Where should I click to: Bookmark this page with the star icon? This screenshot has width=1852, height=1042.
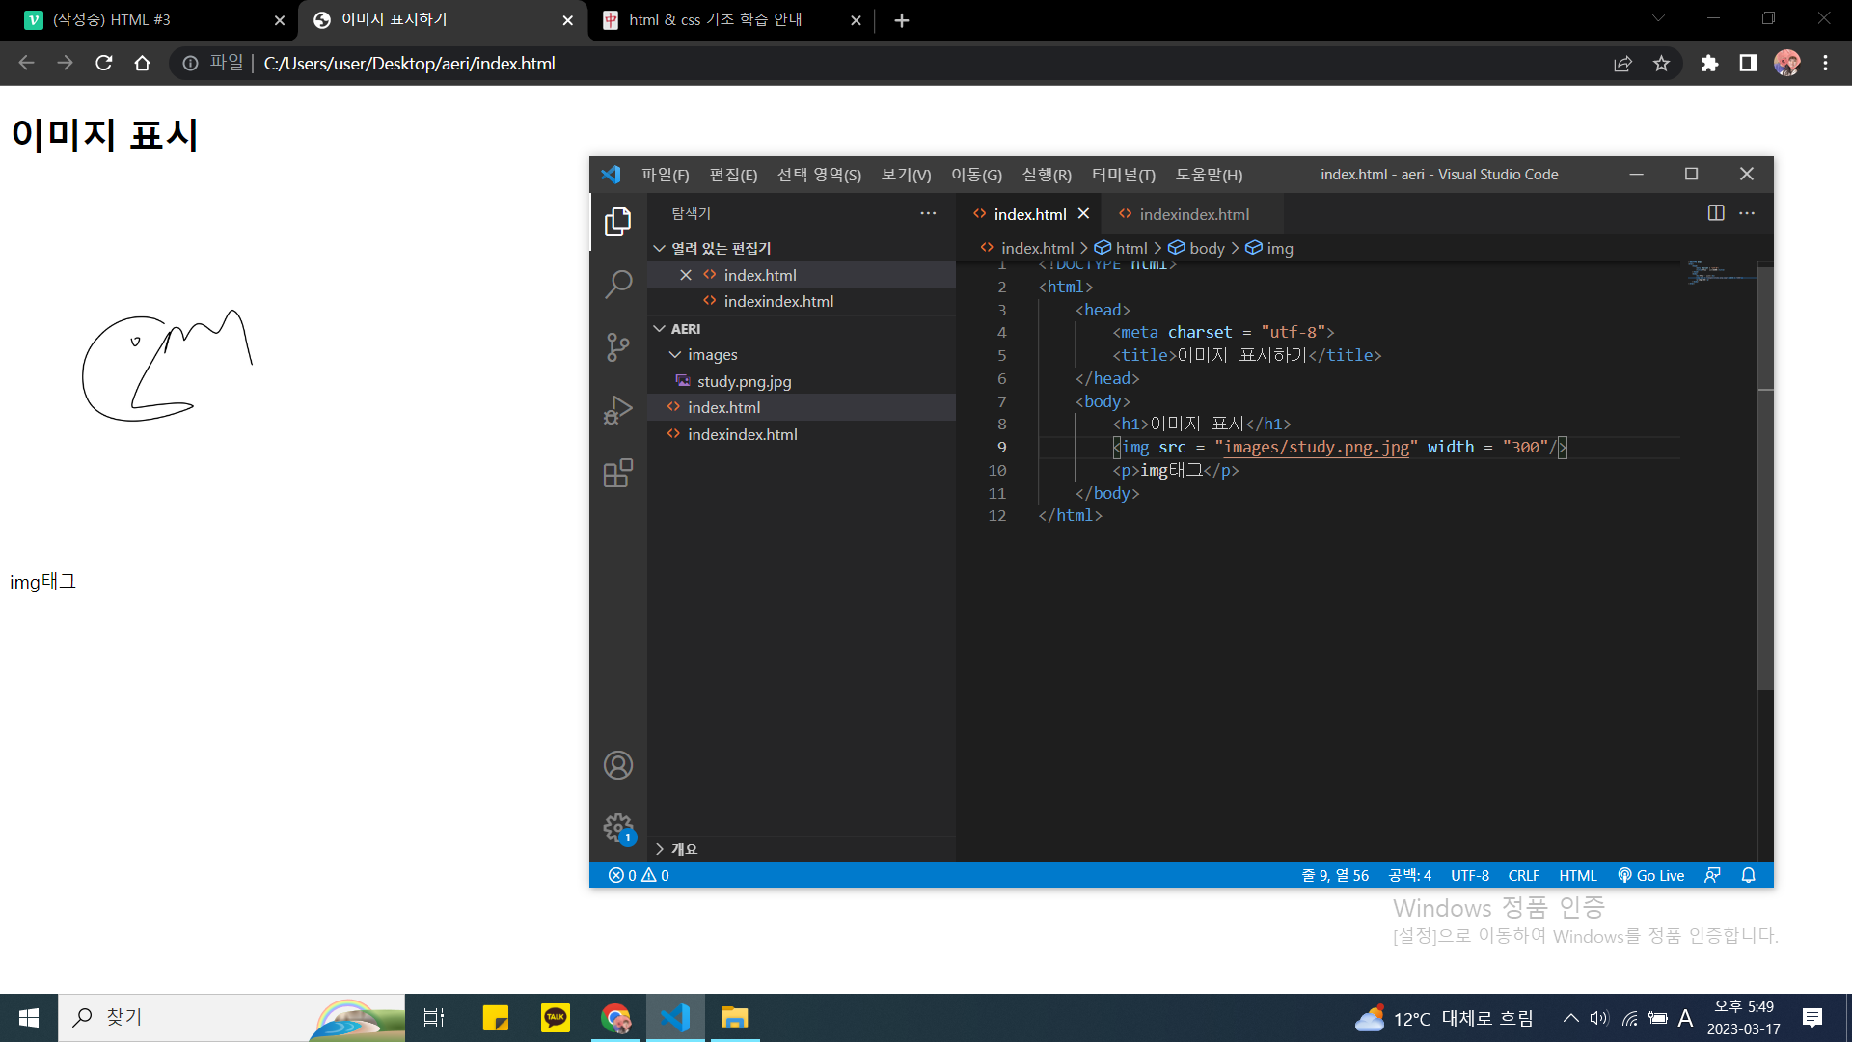(1661, 64)
